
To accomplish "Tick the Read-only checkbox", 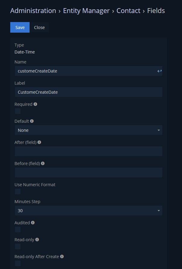I will 18,247.
